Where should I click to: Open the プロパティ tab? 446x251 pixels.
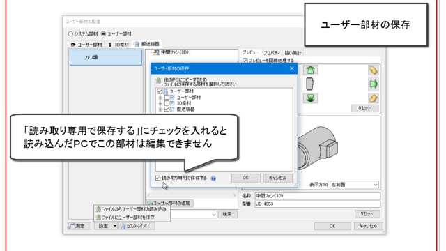[272, 53]
